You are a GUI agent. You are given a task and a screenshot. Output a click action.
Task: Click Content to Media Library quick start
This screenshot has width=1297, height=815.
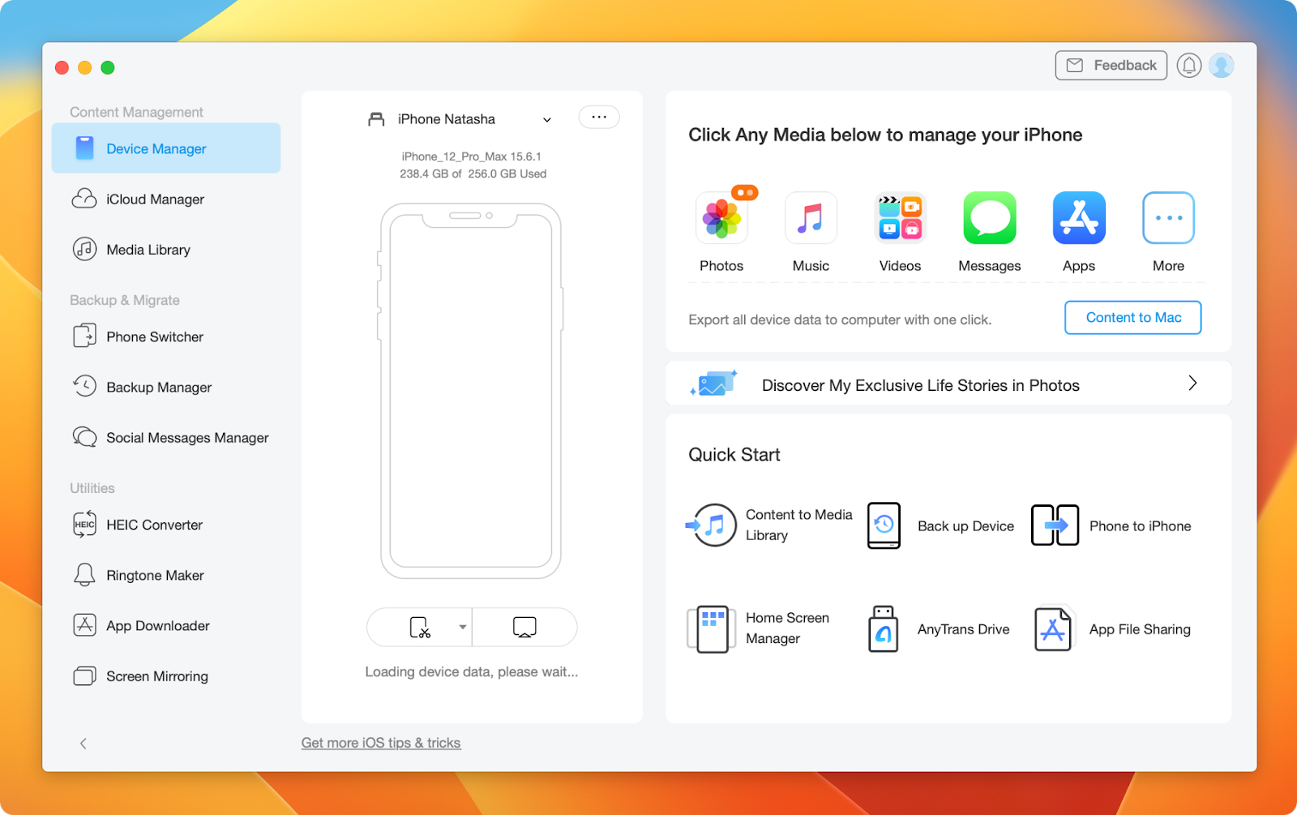click(x=769, y=525)
